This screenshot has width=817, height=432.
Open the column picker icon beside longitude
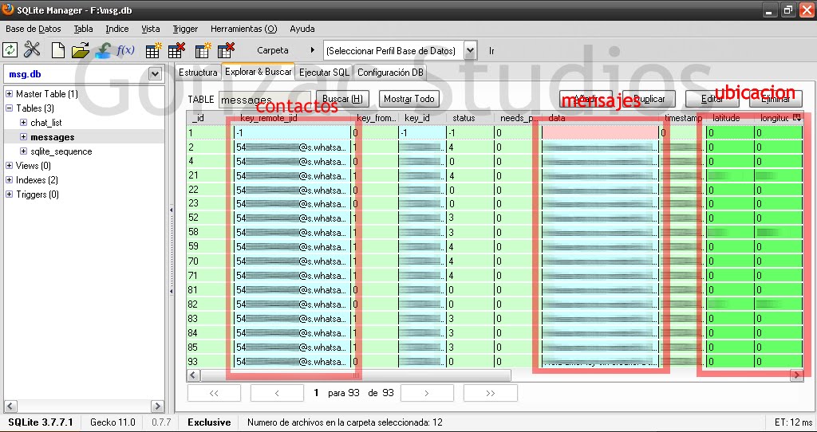797,118
